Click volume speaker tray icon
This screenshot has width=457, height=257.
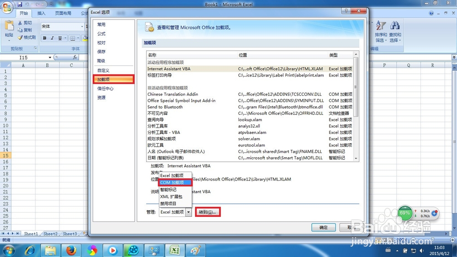click(421, 251)
